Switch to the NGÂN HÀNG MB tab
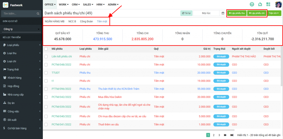The height and width of the screenshot is (139, 283). pyautogui.click(x=54, y=21)
